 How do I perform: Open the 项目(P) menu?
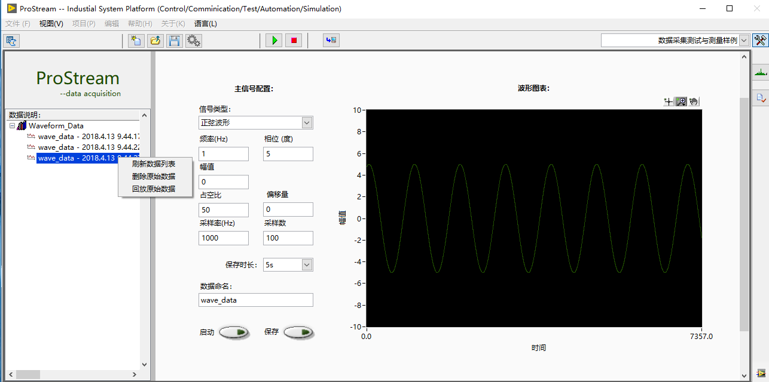coord(84,24)
